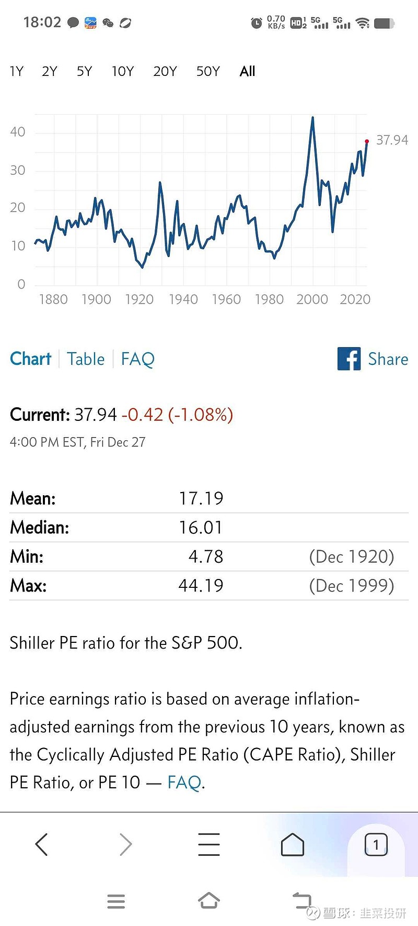Click the red current-value point on chart
This screenshot has height=926, width=418.
[367, 141]
